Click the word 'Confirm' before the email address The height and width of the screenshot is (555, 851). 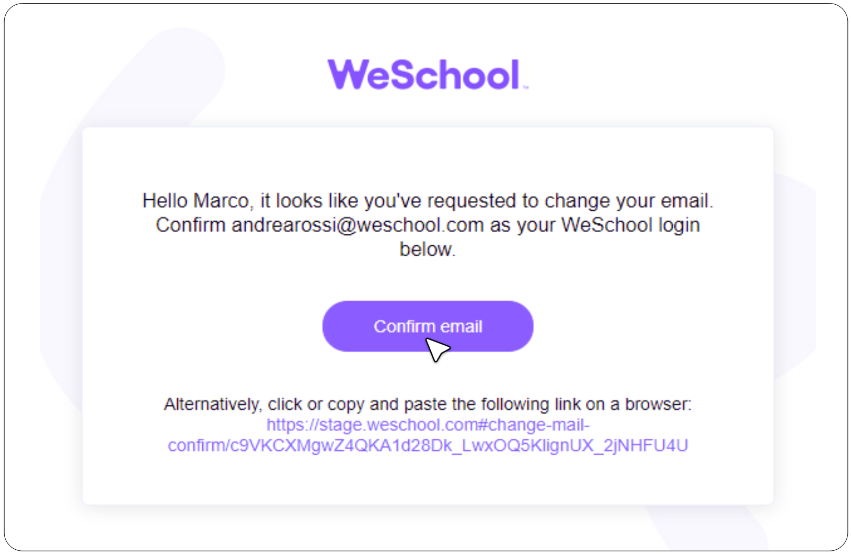click(190, 225)
